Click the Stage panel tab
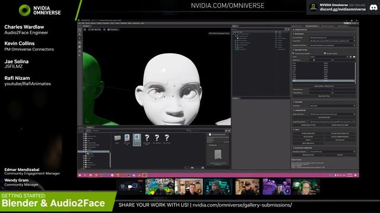The height and width of the screenshot is (213, 380). pos(235,26)
